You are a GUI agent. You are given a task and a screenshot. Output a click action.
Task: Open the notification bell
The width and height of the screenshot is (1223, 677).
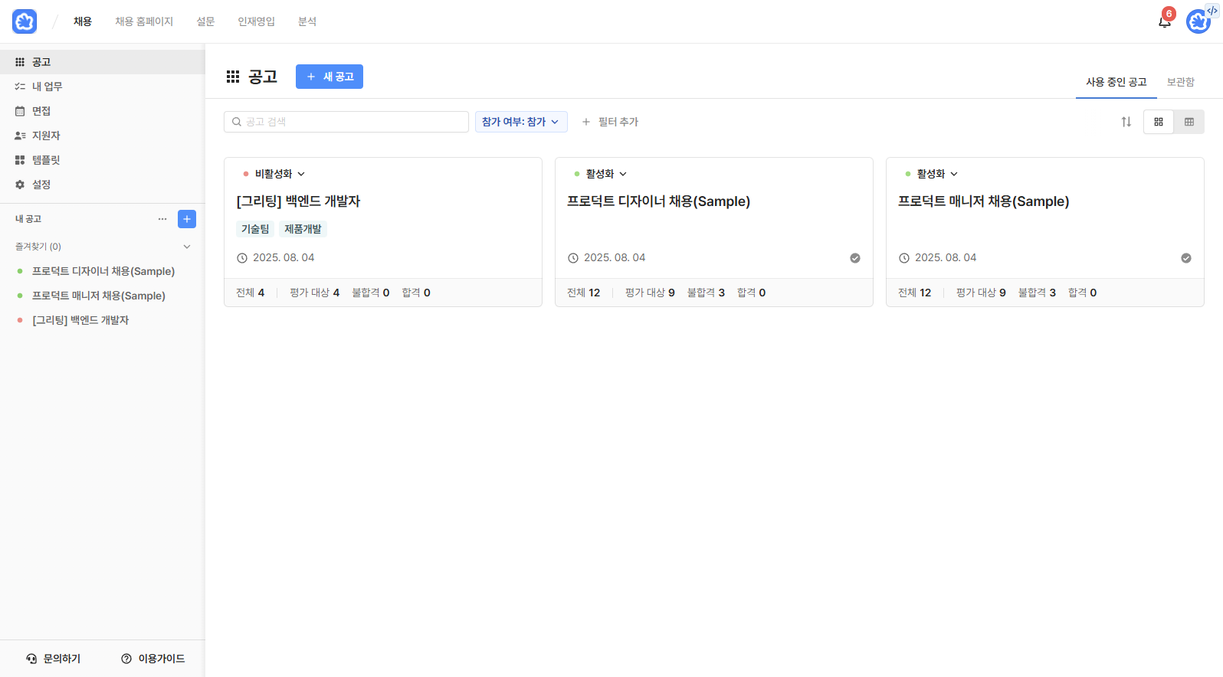(1165, 21)
